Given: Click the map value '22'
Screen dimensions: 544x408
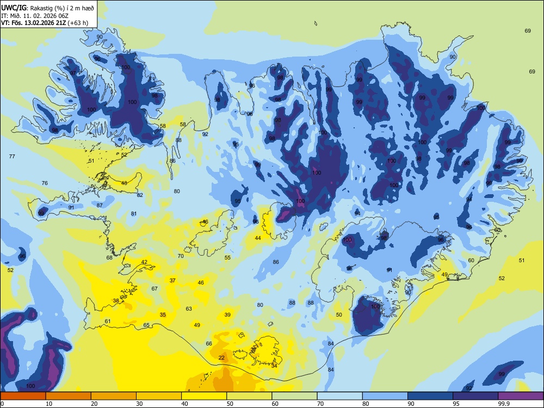Looking at the screenshot, I should 222,358.
